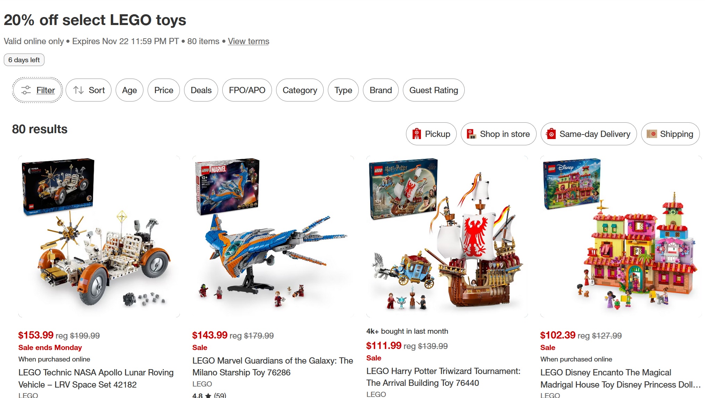Image resolution: width=705 pixels, height=398 pixels.
Task: View the Milano Starship product image
Action: pos(273,237)
